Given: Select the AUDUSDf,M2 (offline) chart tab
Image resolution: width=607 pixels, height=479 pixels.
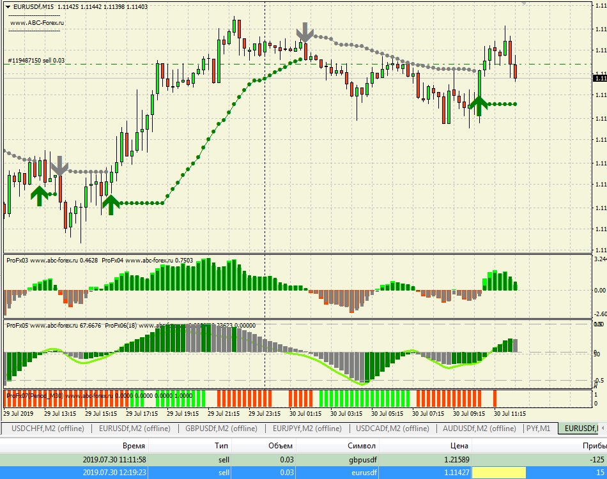Looking at the screenshot, I should point(479,429).
